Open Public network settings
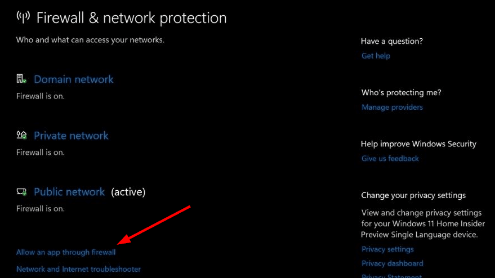495x278 pixels. (69, 192)
